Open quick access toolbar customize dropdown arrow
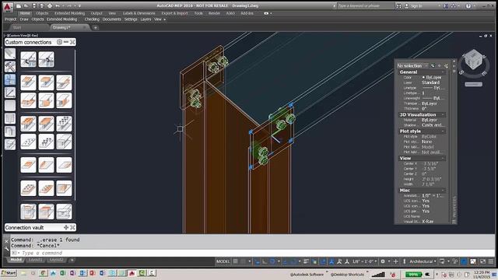498x280 pixels. coord(79,5)
